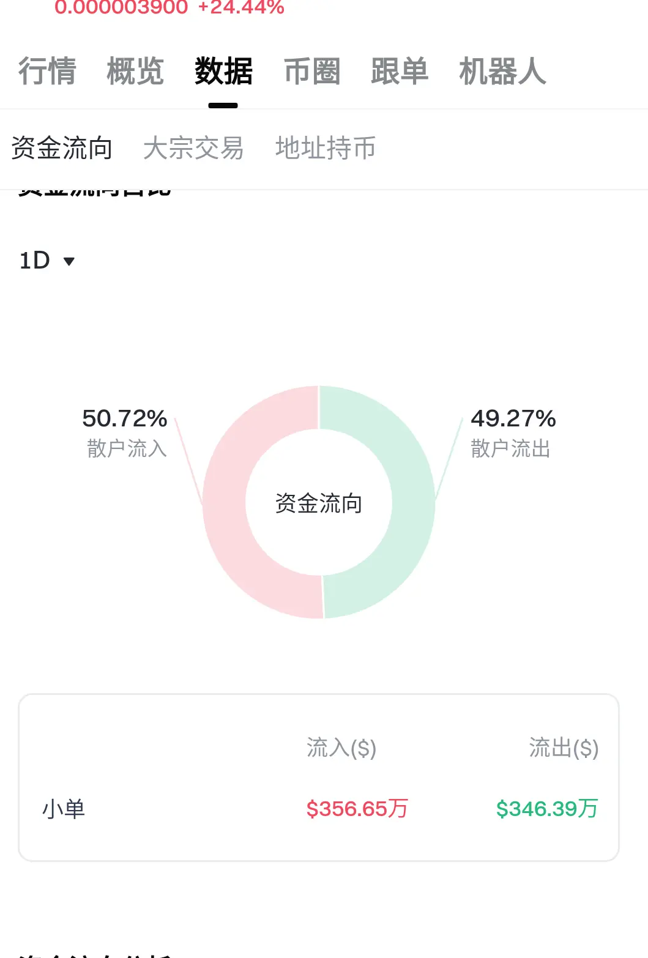Open the 机器人 tab
This screenshot has height=958, width=648.
click(x=502, y=71)
